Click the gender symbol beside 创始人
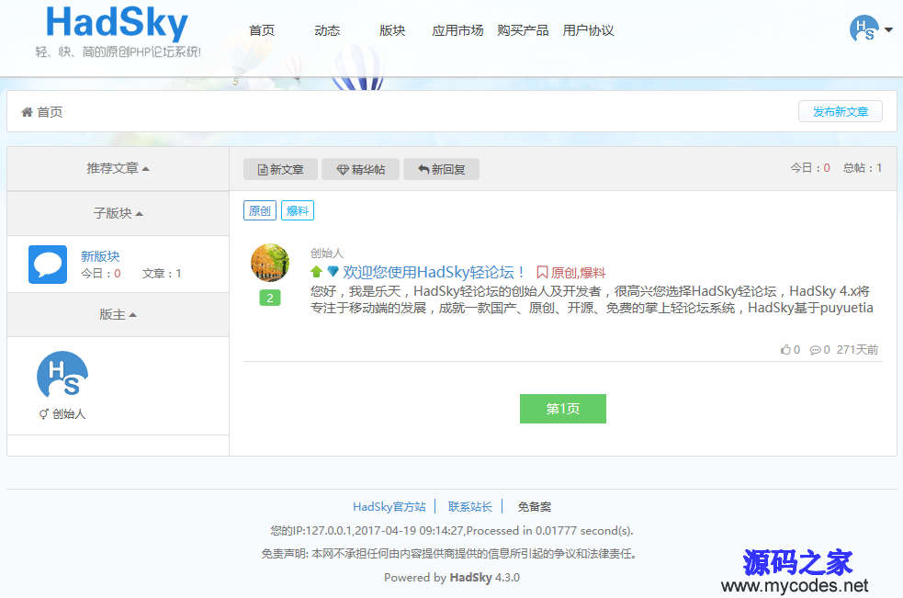 (44, 413)
